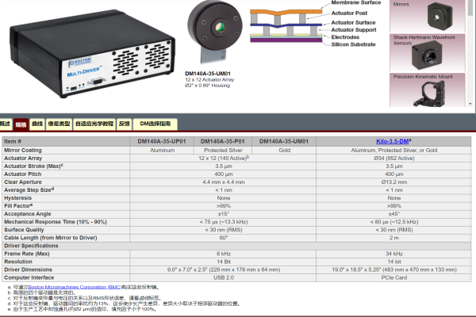This screenshot has width=476, height=317.
Task: Click the Acceptance Angle row label
Action: click(28, 214)
